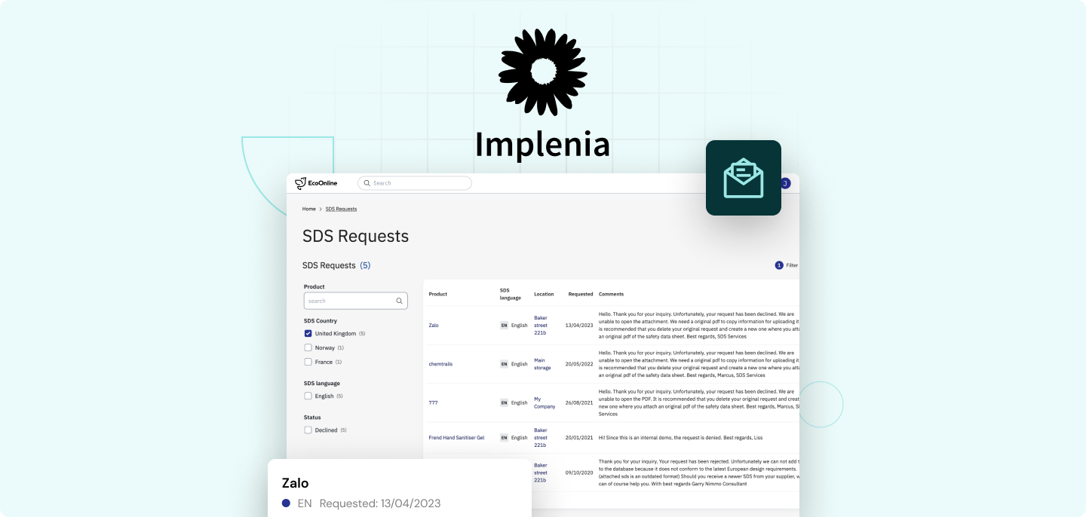Screen dimensions: 1086x517
Task: Open the 777 product entry
Action: [433, 402]
